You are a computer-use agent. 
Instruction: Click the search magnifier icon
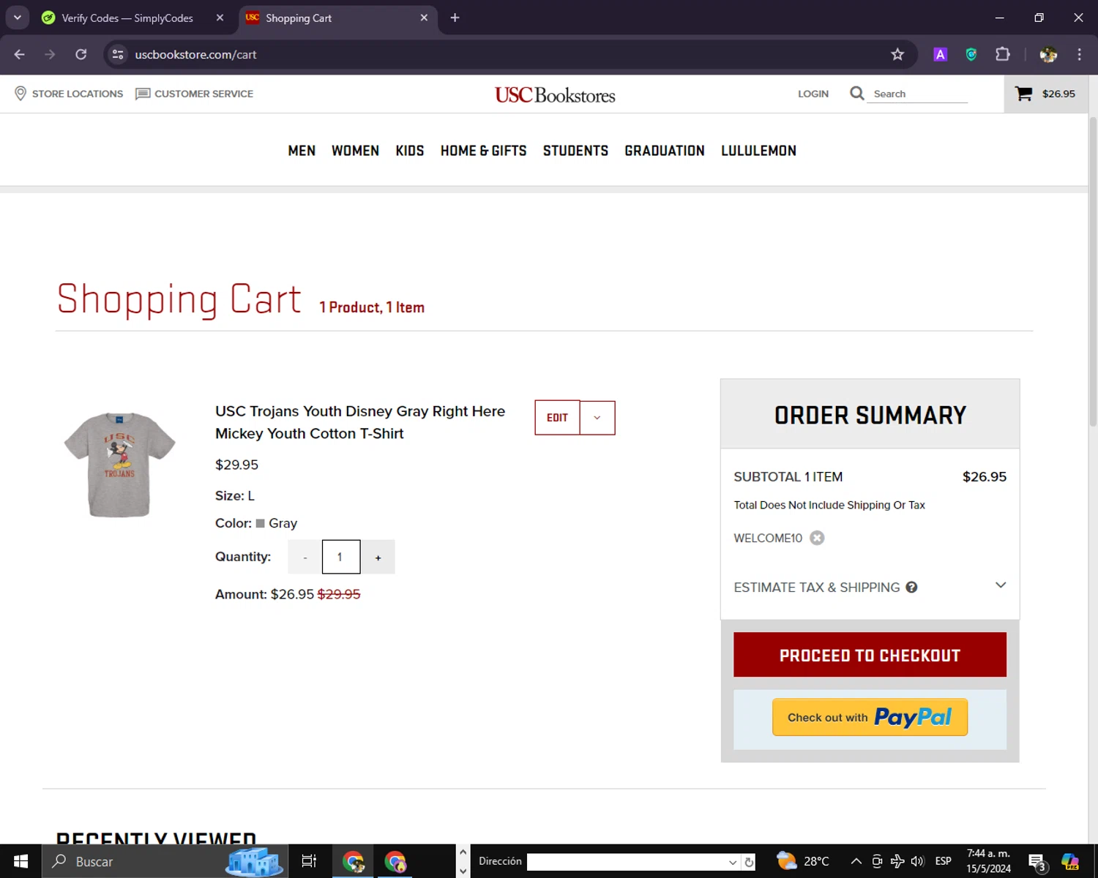(x=856, y=94)
